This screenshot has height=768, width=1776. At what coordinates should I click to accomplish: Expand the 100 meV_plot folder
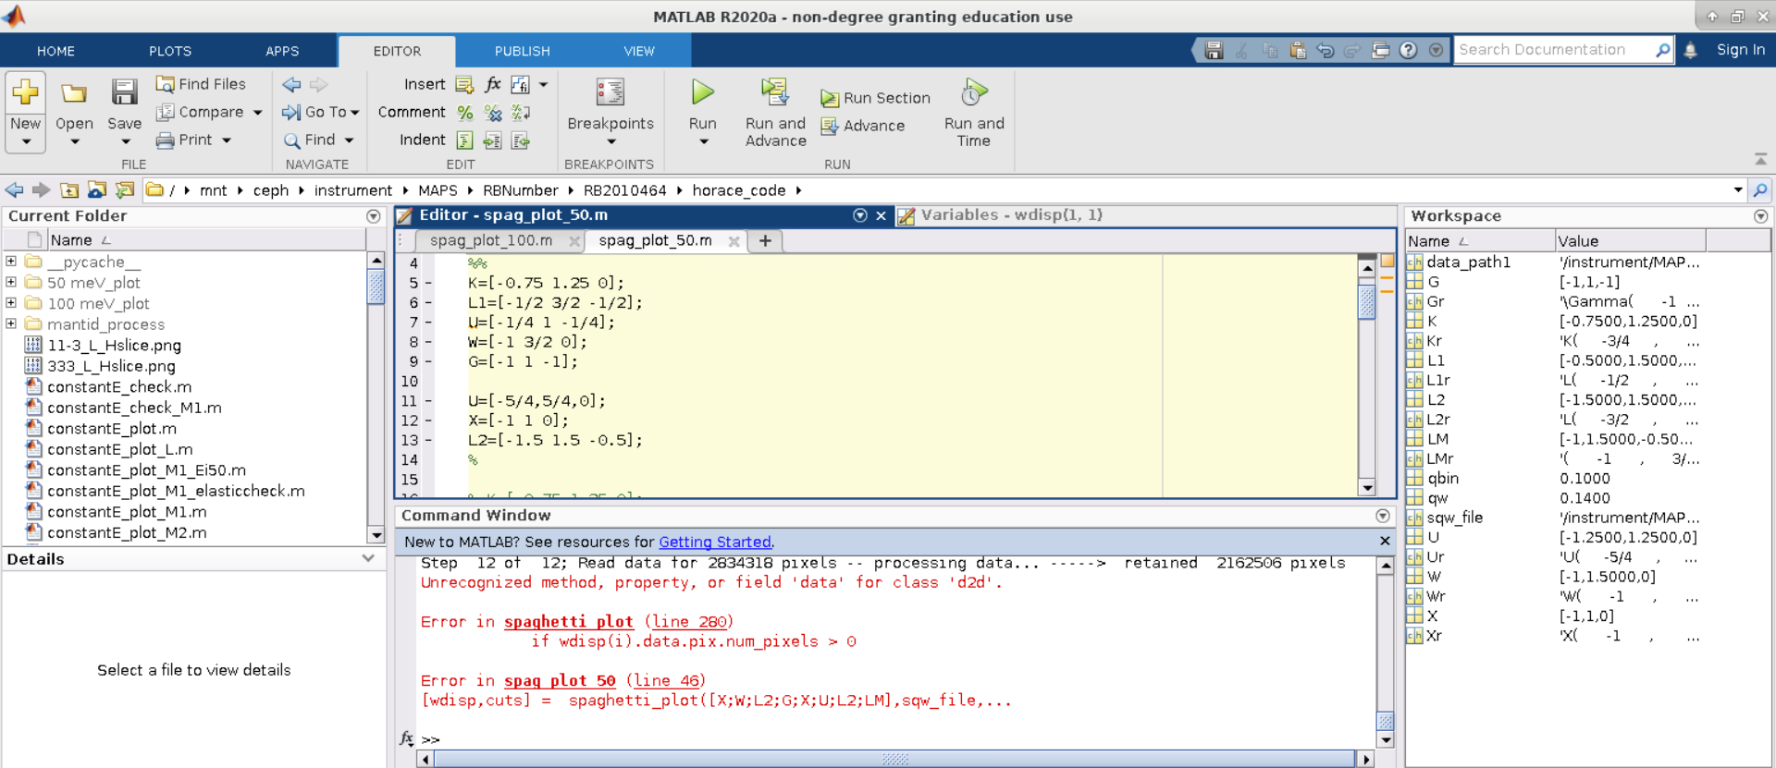[x=11, y=303]
